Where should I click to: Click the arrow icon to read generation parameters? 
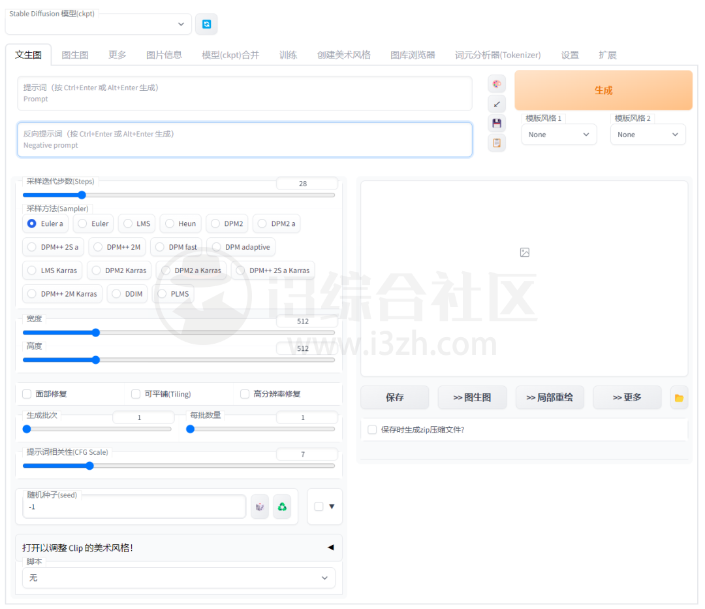pos(497,104)
